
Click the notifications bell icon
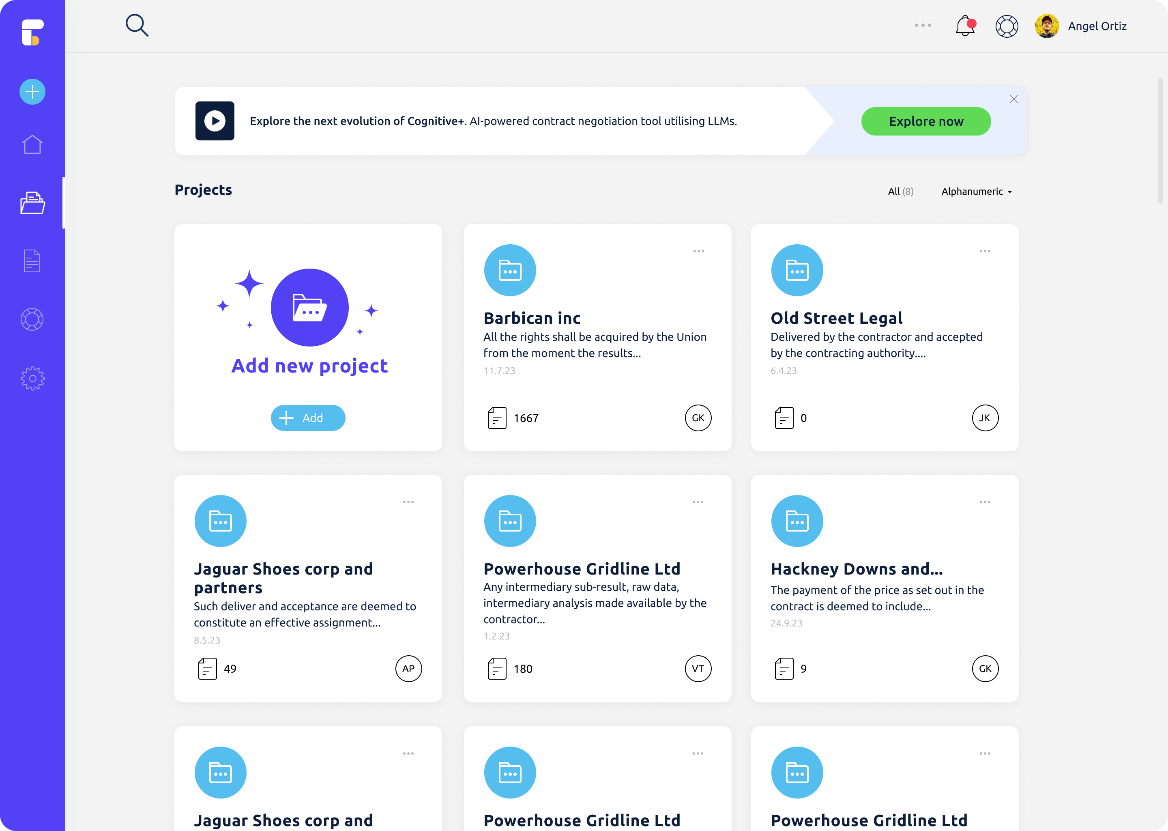click(965, 26)
